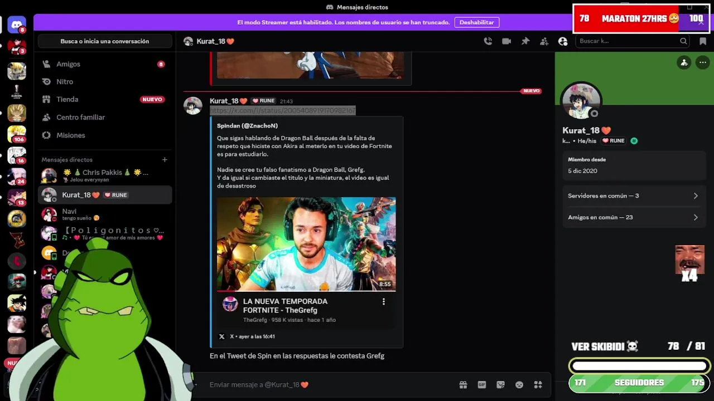The height and width of the screenshot is (401, 714).
Task: Expand Servidores en común — 3
Action: pos(634,196)
